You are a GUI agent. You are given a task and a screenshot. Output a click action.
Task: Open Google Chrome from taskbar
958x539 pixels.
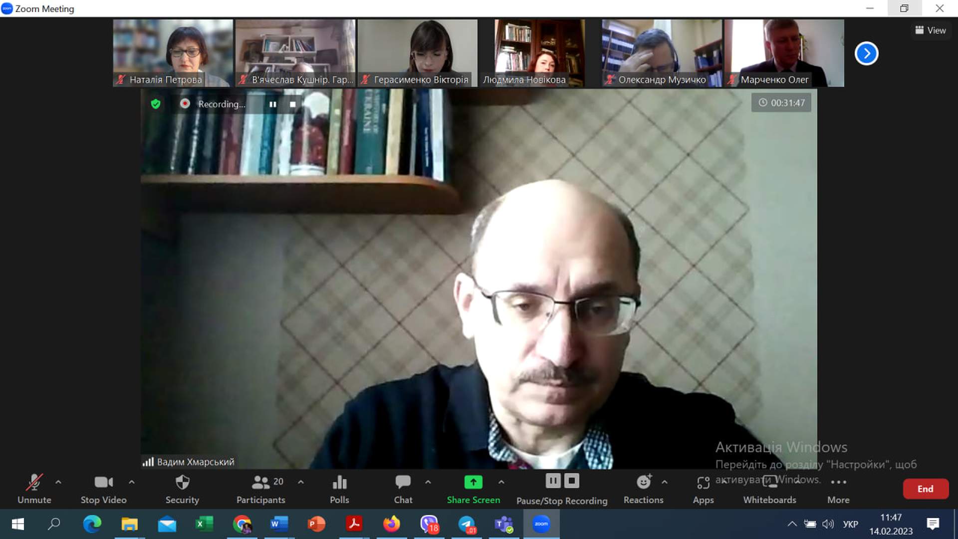tap(242, 524)
